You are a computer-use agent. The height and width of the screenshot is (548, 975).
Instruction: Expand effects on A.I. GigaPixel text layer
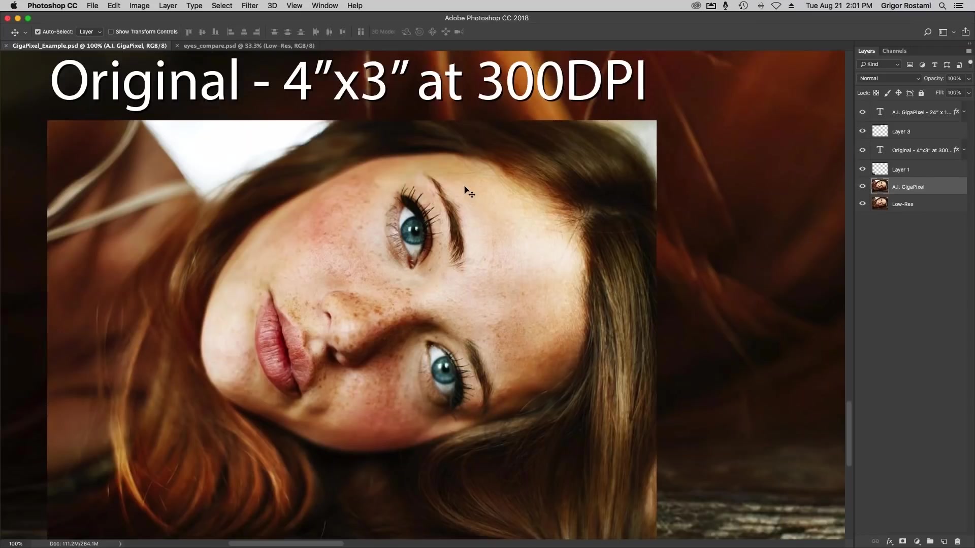click(964, 112)
